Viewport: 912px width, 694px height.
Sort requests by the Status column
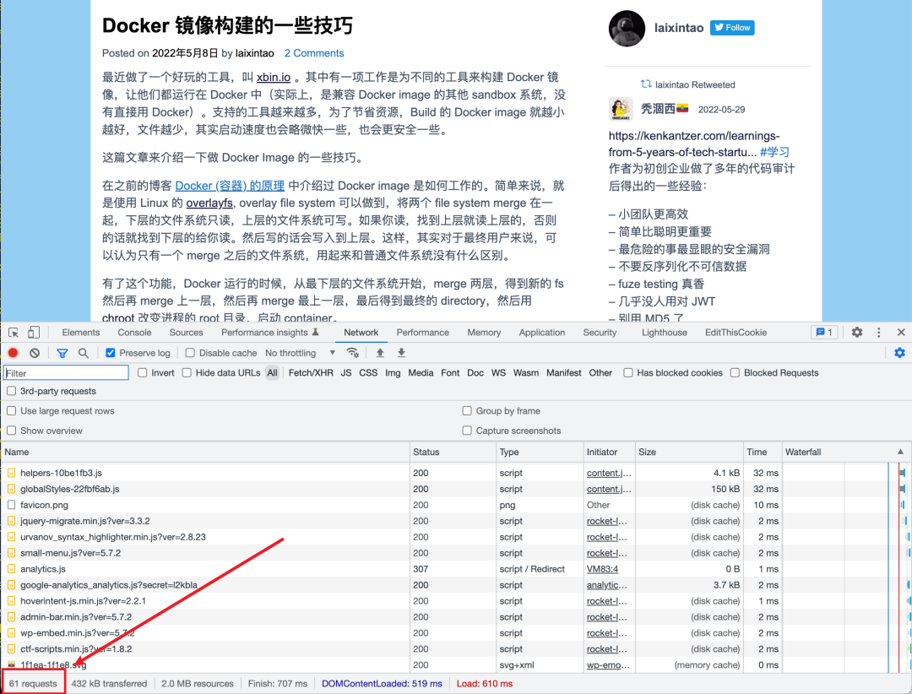pos(452,452)
